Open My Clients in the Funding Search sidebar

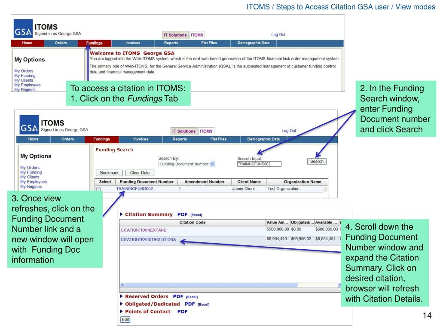click(30, 177)
